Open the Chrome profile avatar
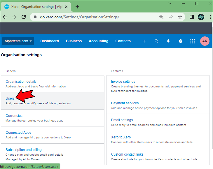This screenshot has height=169, width=213. click(201, 17)
